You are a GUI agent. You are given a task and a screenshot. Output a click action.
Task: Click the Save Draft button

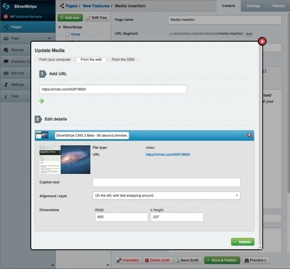click(x=188, y=260)
